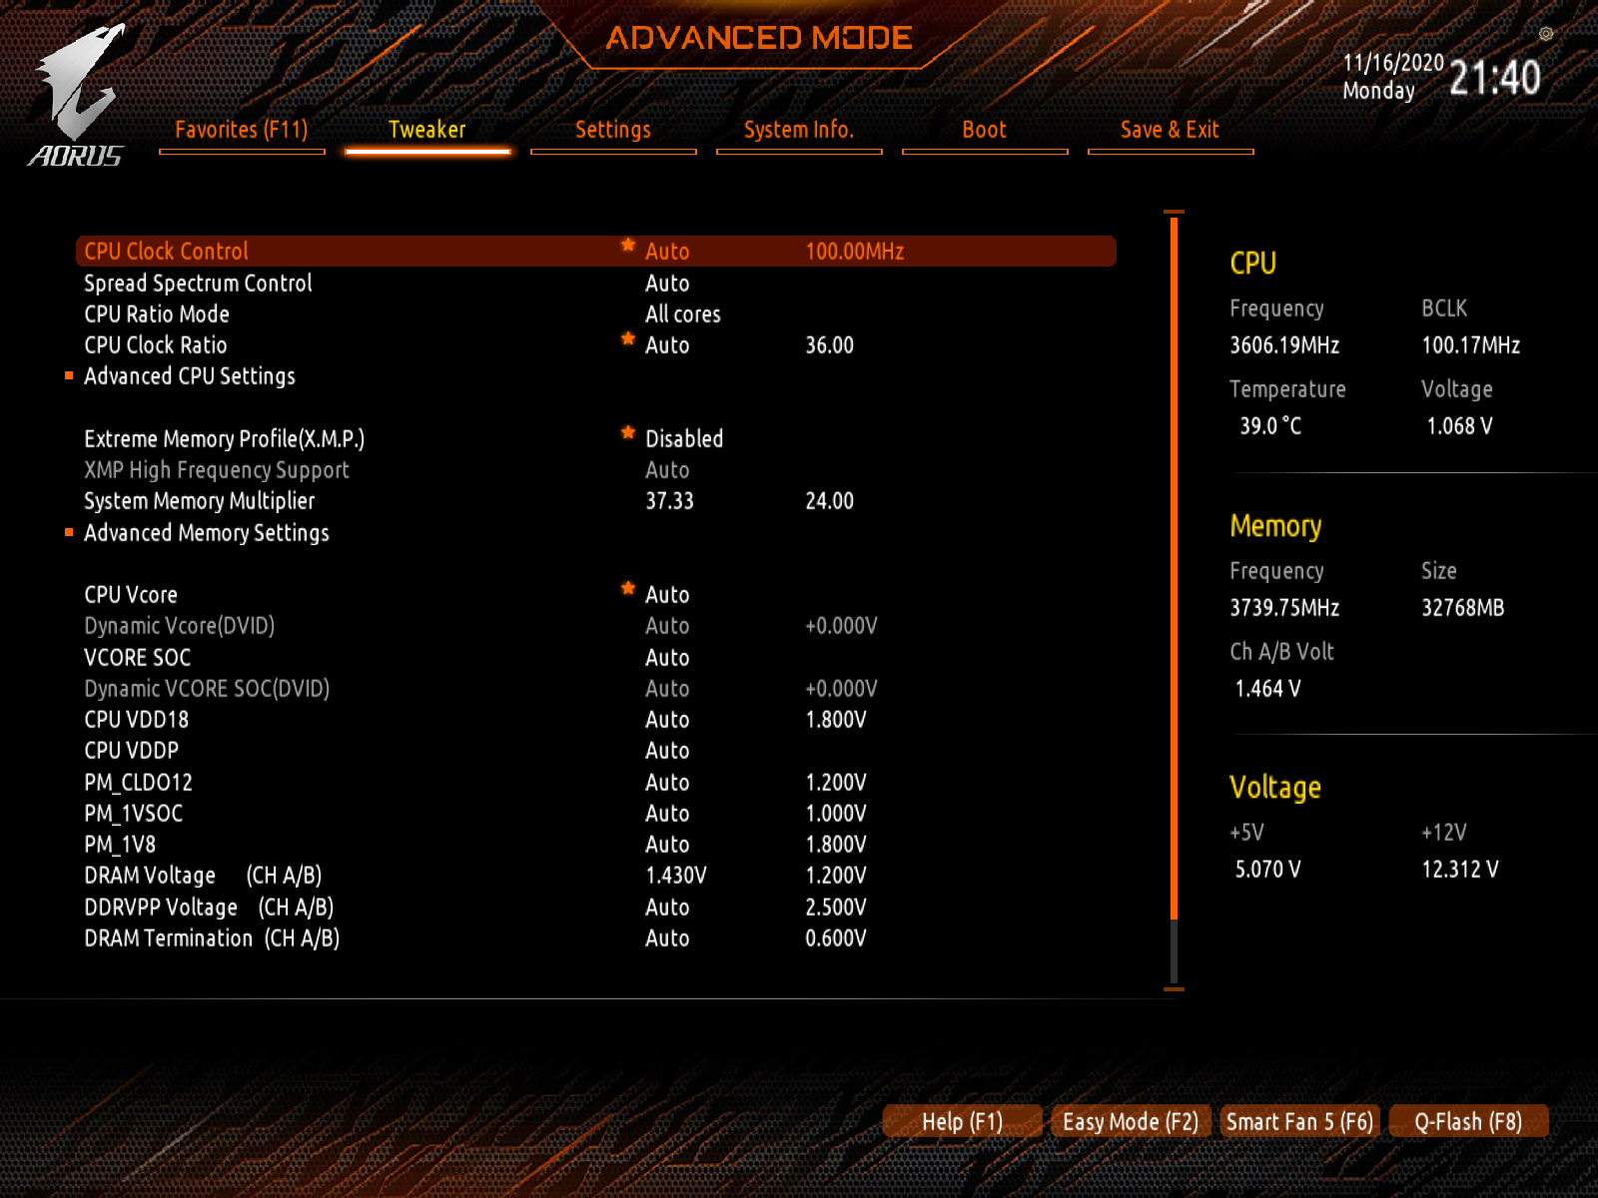Change CPU VDD18 Auto value
The image size is (1598, 1198).
(x=667, y=720)
